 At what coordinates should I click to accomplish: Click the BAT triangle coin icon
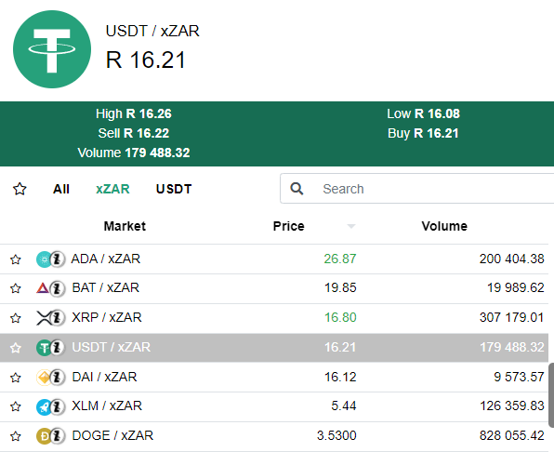(43, 288)
